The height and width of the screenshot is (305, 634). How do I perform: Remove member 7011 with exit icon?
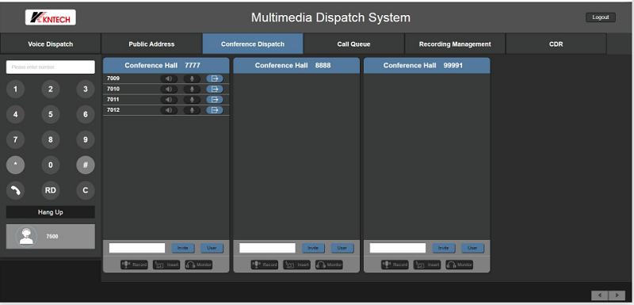[215, 99]
